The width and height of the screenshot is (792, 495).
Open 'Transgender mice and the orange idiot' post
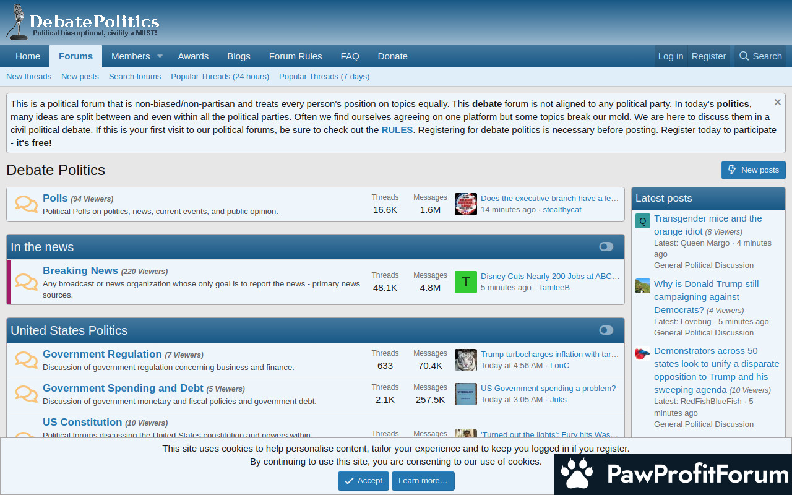[x=708, y=225]
